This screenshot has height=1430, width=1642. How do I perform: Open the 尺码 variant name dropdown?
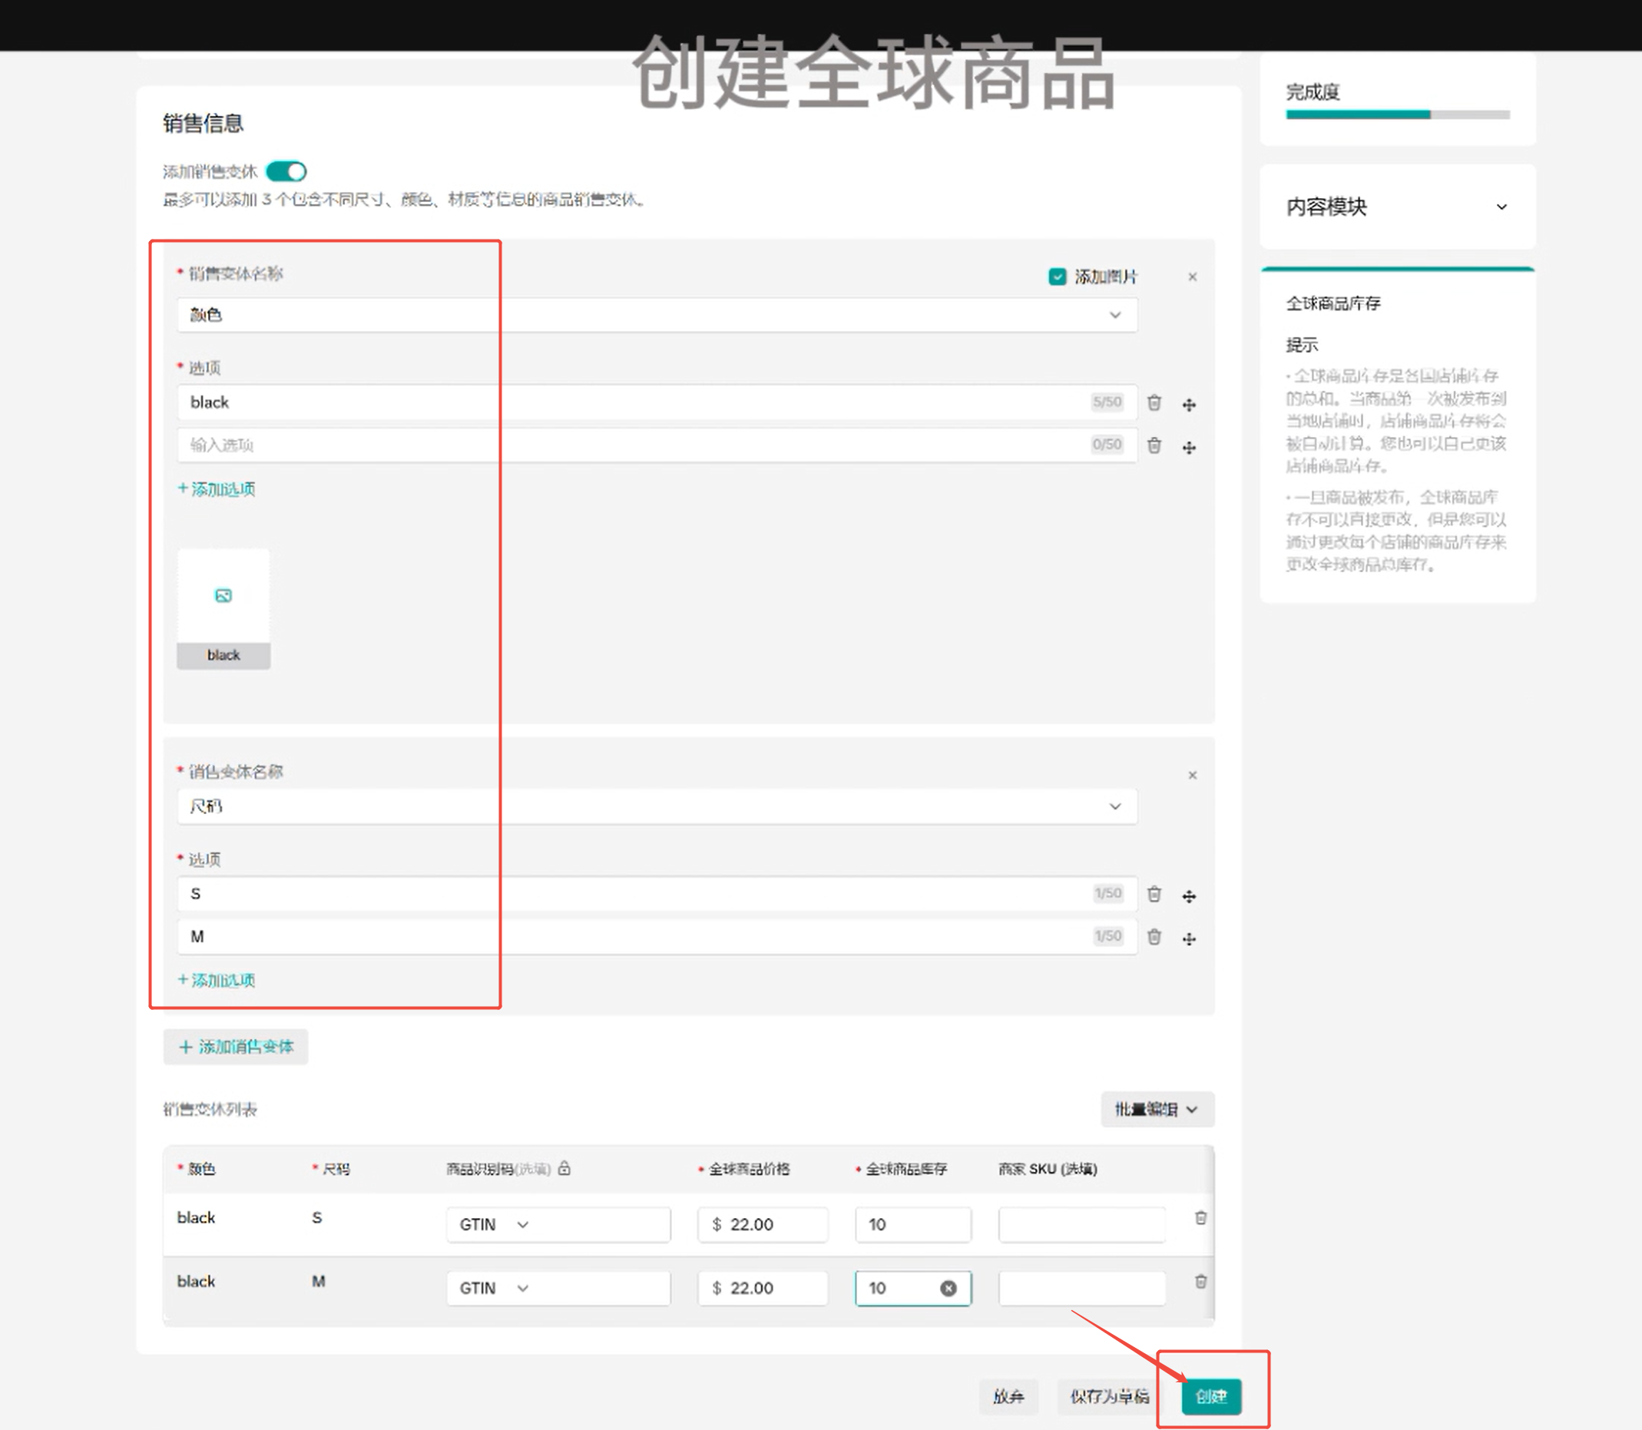tap(657, 806)
